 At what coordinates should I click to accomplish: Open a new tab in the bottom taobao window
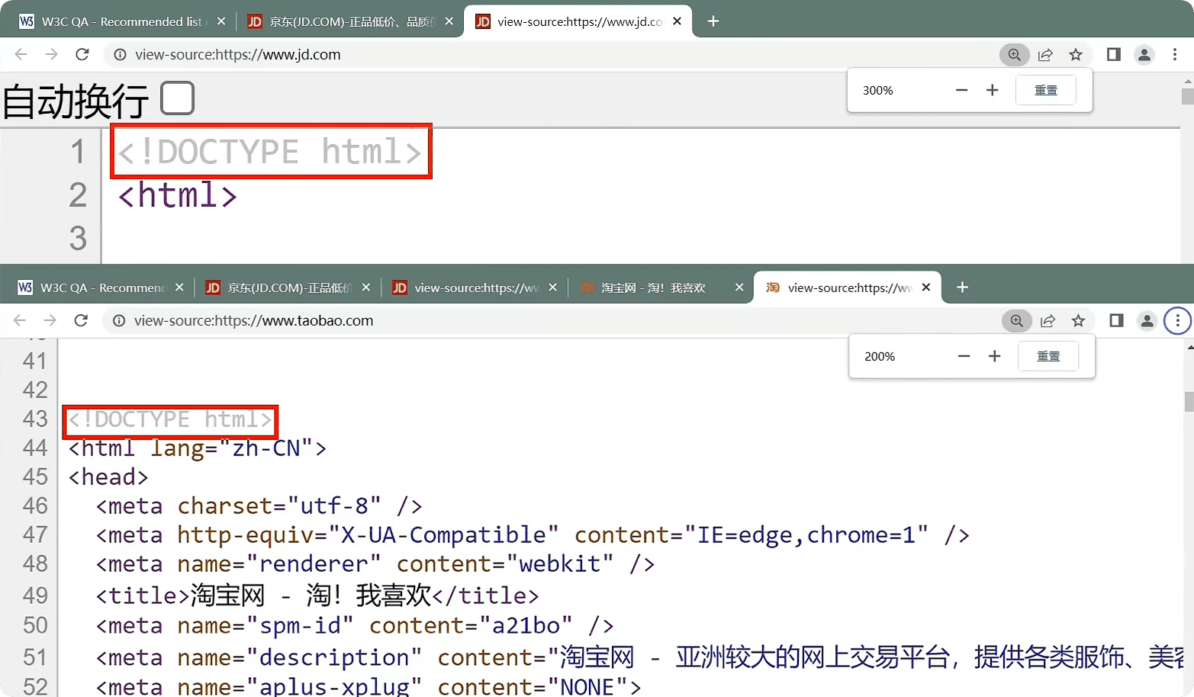click(963, 287)
